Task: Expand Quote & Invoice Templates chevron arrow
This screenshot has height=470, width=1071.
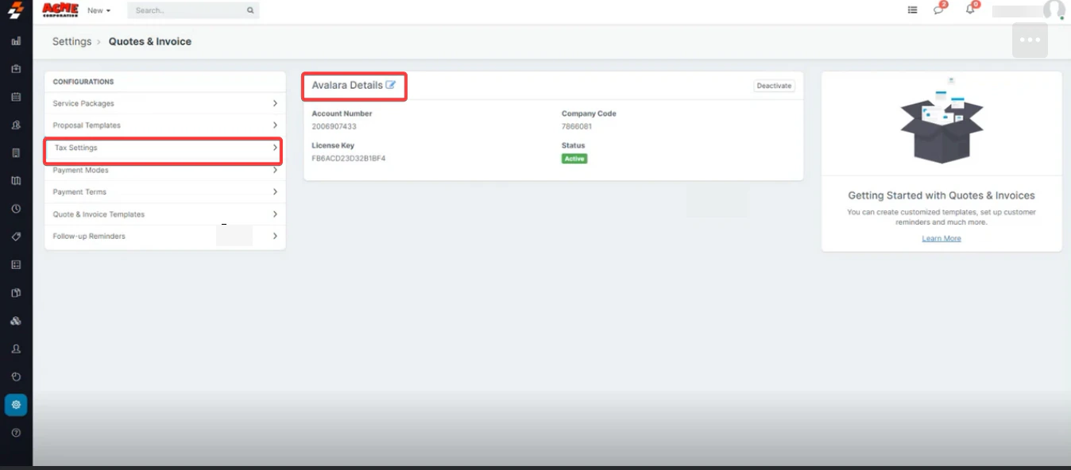Action: click(x=275, y=214)
